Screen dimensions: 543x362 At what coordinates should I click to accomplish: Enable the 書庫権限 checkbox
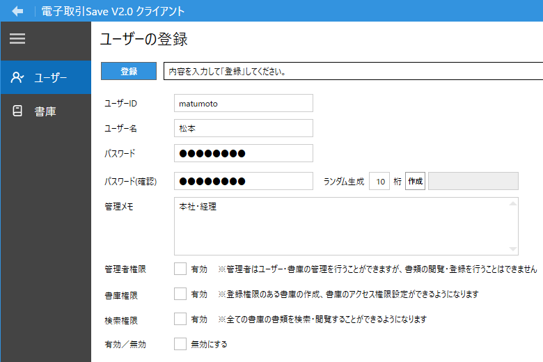tap(180, 294)
